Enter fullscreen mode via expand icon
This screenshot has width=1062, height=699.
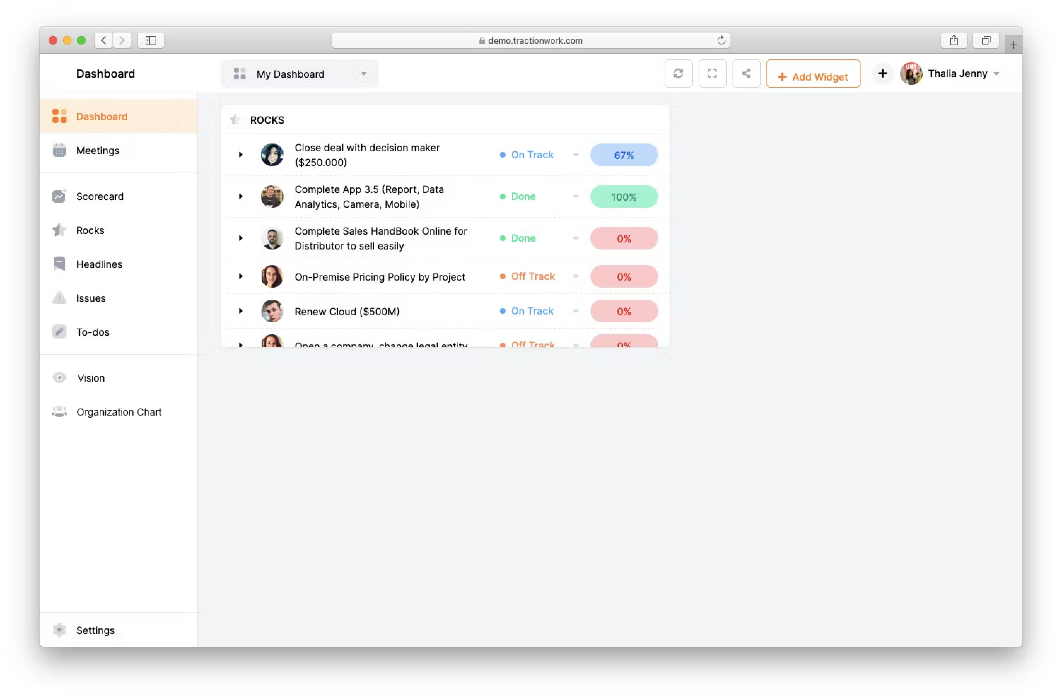(712, 74)
